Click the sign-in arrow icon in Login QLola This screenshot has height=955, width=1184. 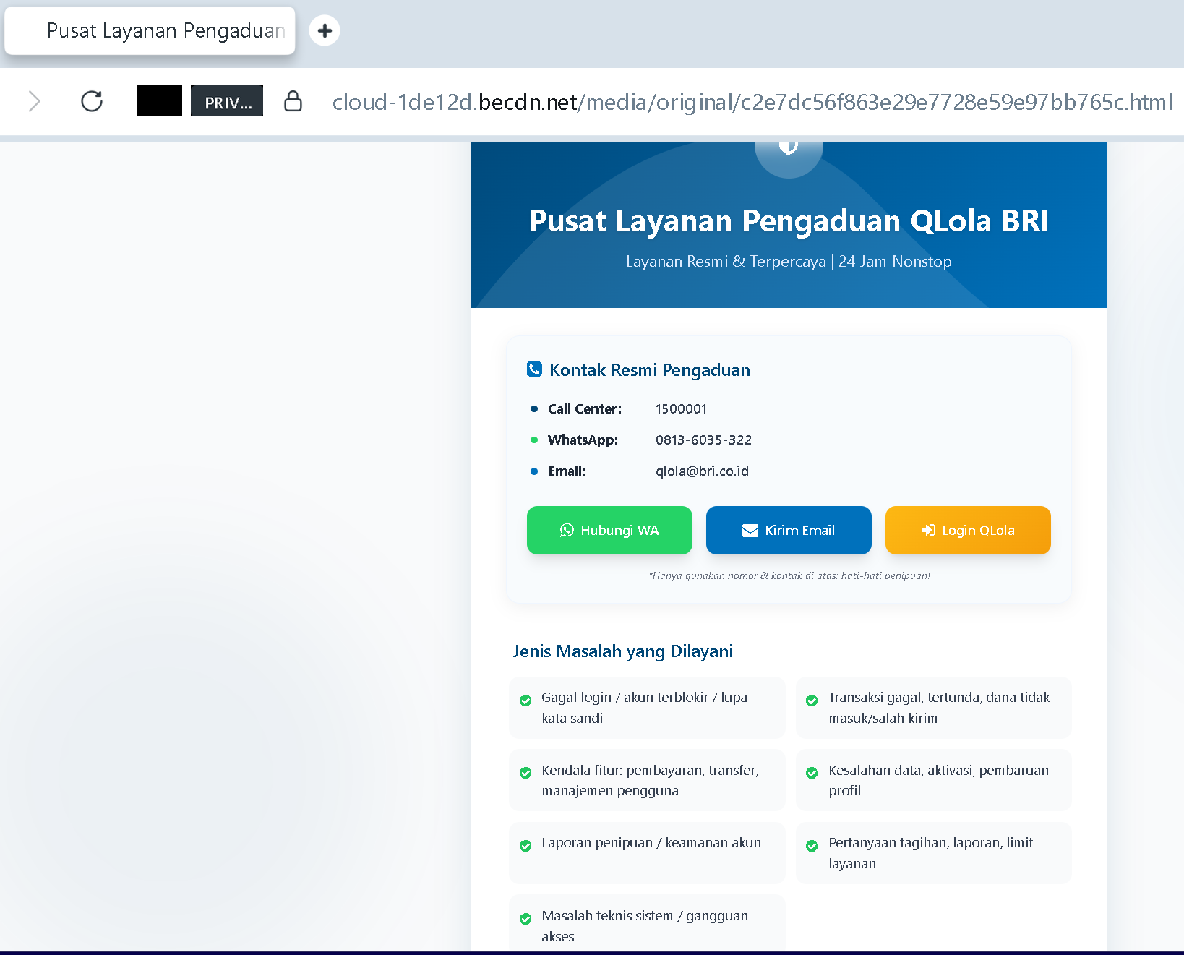pyautogui.click(x=928, y=530)
